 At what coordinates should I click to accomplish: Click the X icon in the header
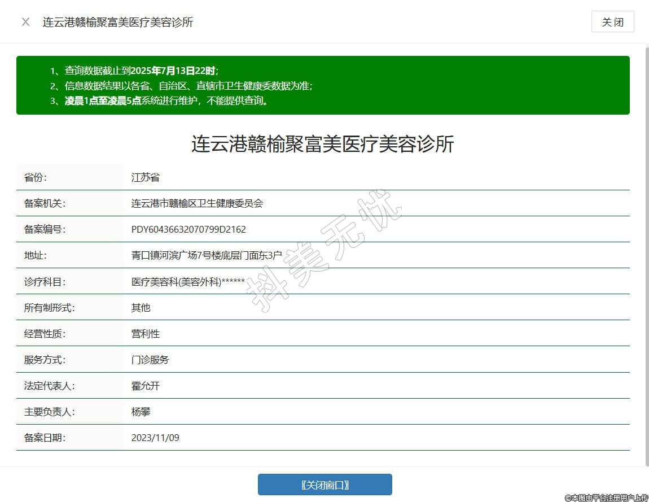click(x=25, y=22)
